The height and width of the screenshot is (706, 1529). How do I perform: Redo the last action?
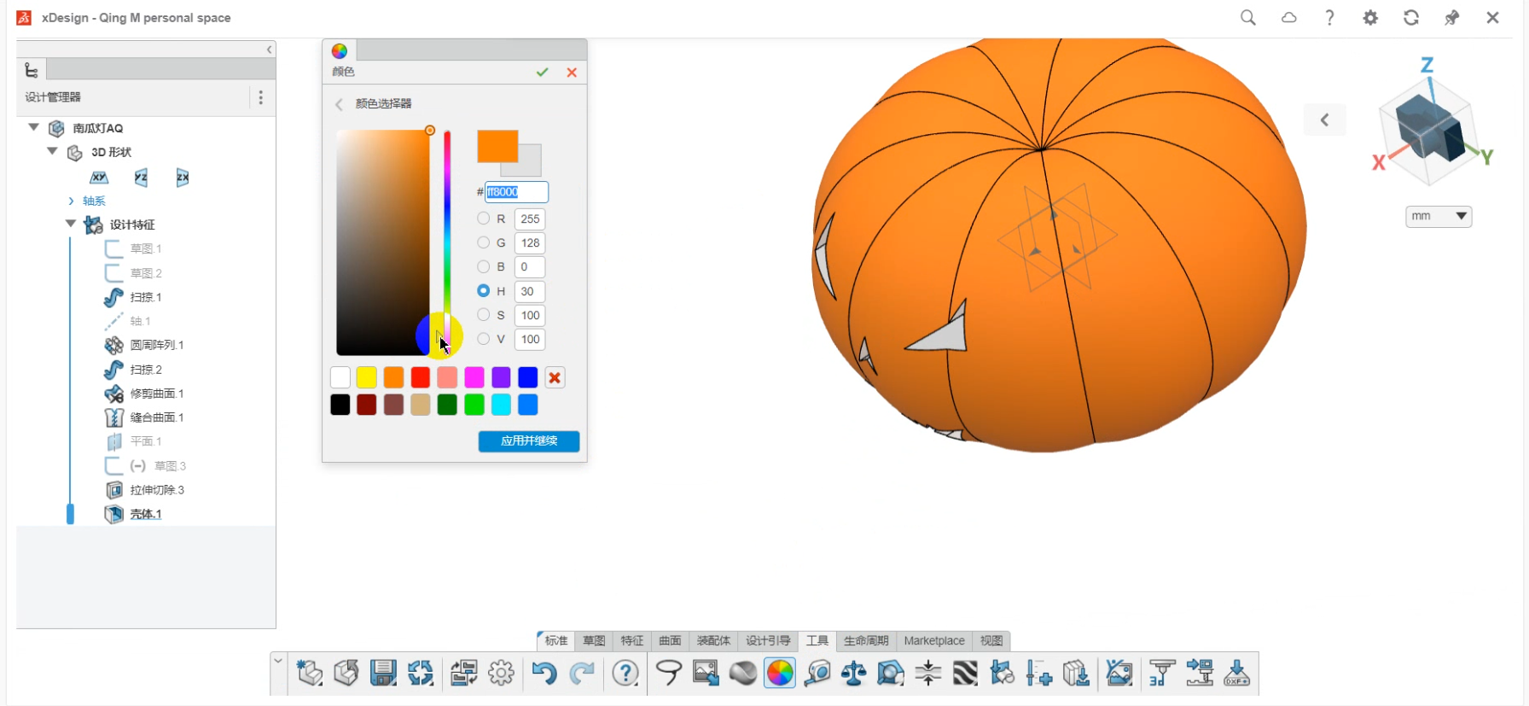click(x=582, y=674)
